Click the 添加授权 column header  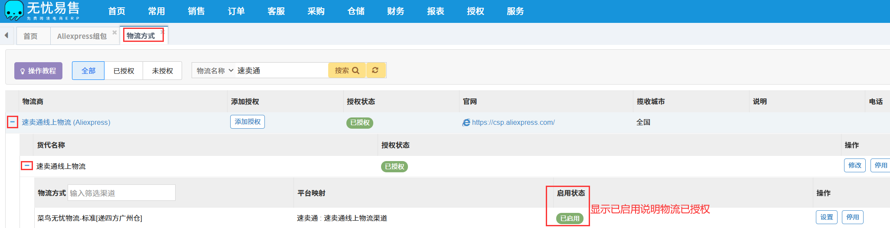(245, 102)
